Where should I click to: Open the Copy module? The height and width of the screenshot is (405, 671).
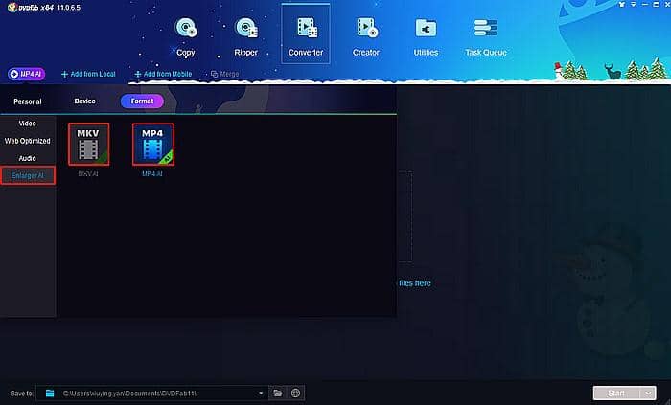tap(186, 36)
